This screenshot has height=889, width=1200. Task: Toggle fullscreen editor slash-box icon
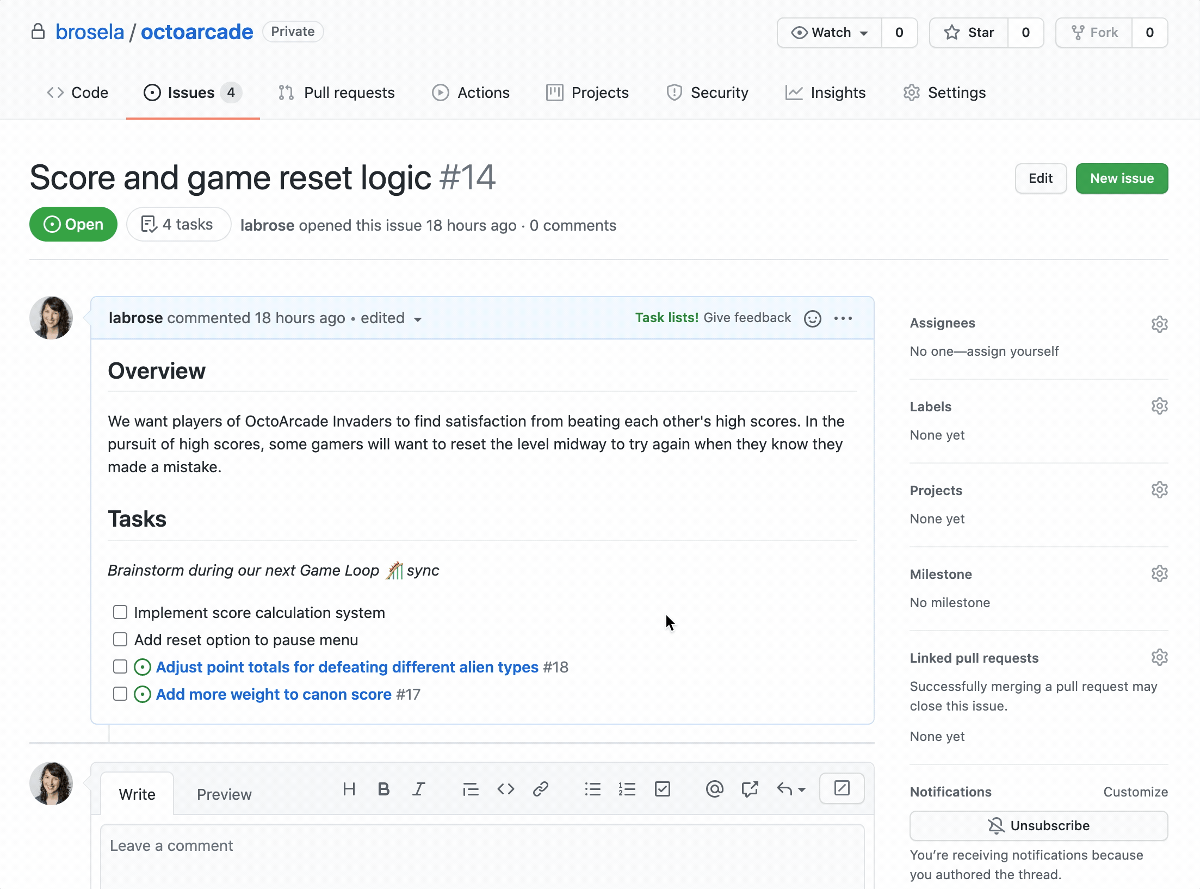point(842,788)
